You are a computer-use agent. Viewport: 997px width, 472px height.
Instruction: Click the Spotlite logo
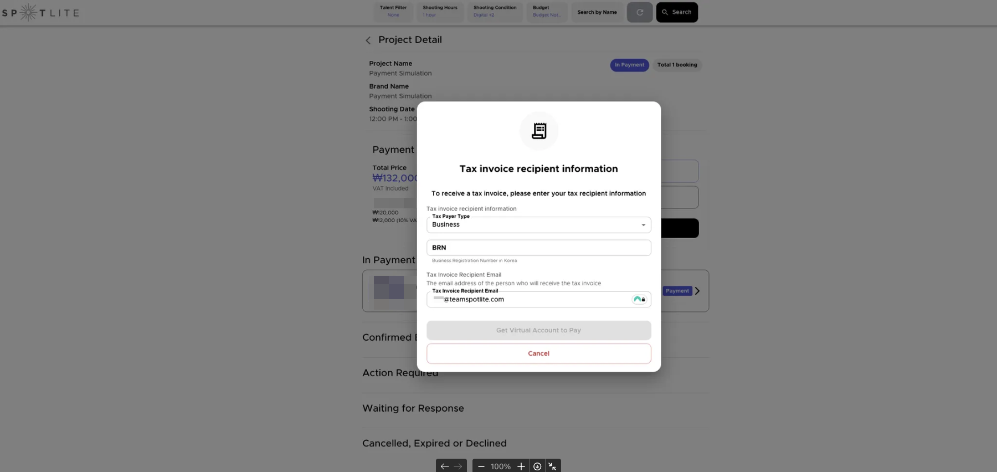40,12
